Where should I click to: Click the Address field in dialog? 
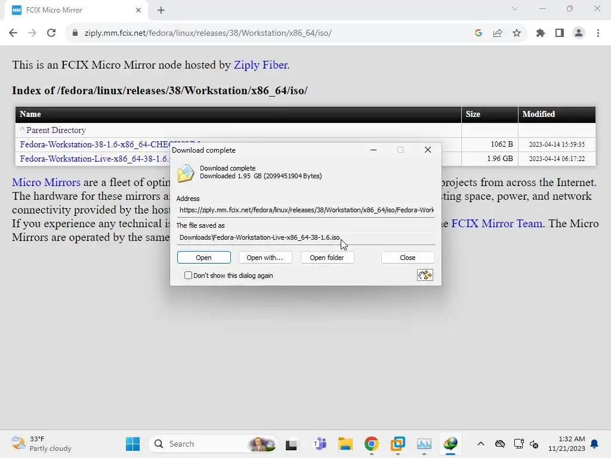pyautogui.click(x=306, y=211)
